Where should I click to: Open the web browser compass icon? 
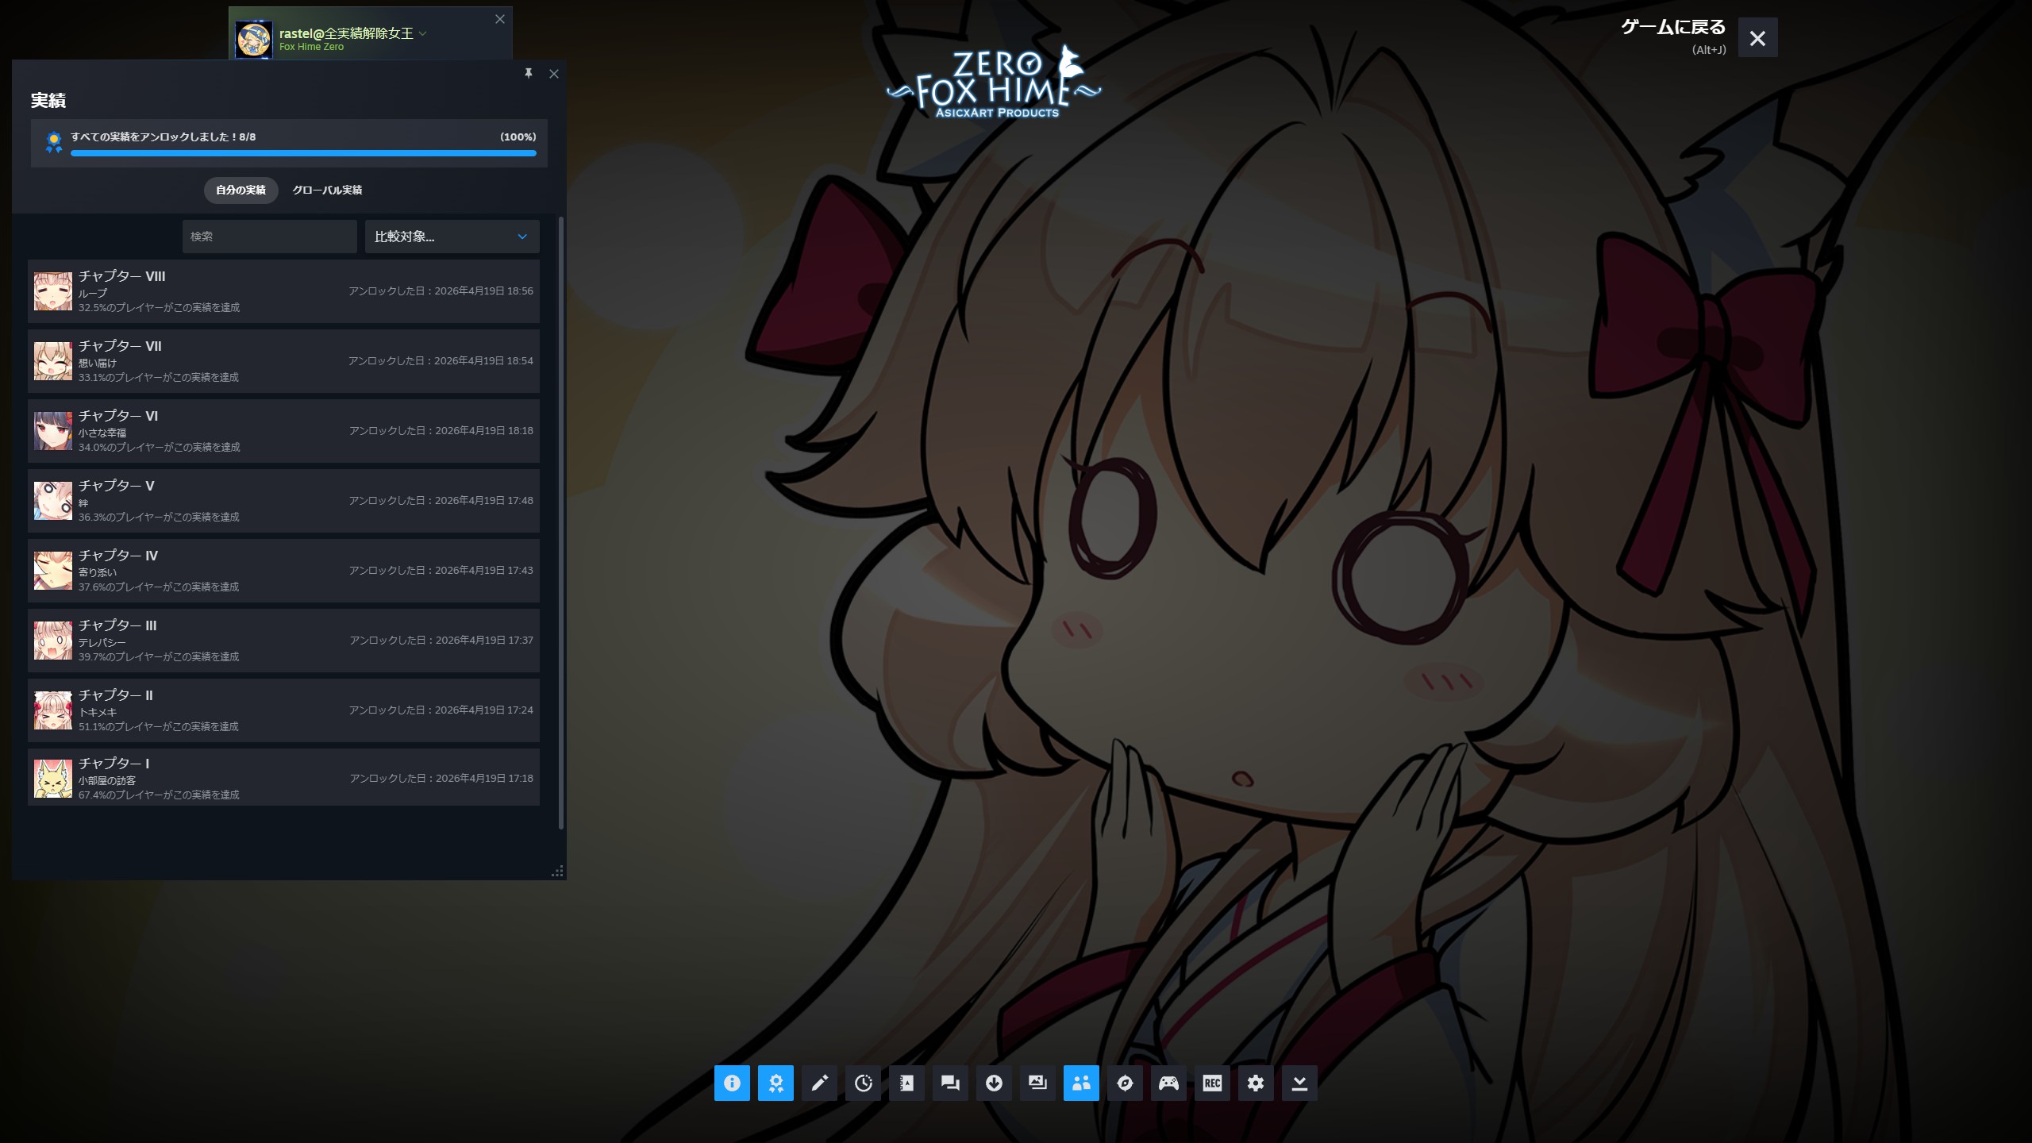tap(1125, 1083)
